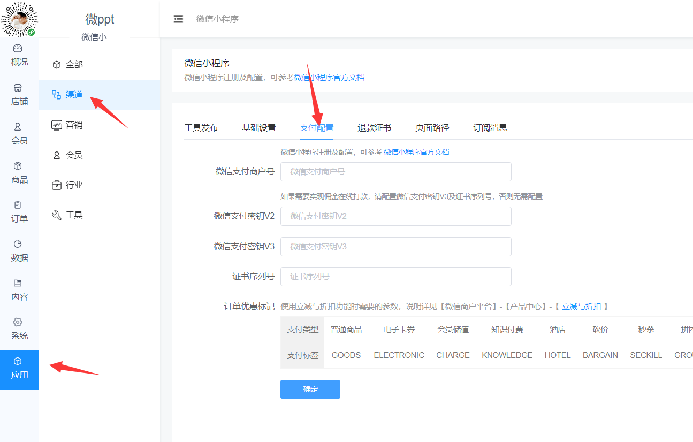Viewport: 693px width, 442px height.
Task: Open the 内容 content folder icon in the sidebar
Action: (x=18, y=283)
